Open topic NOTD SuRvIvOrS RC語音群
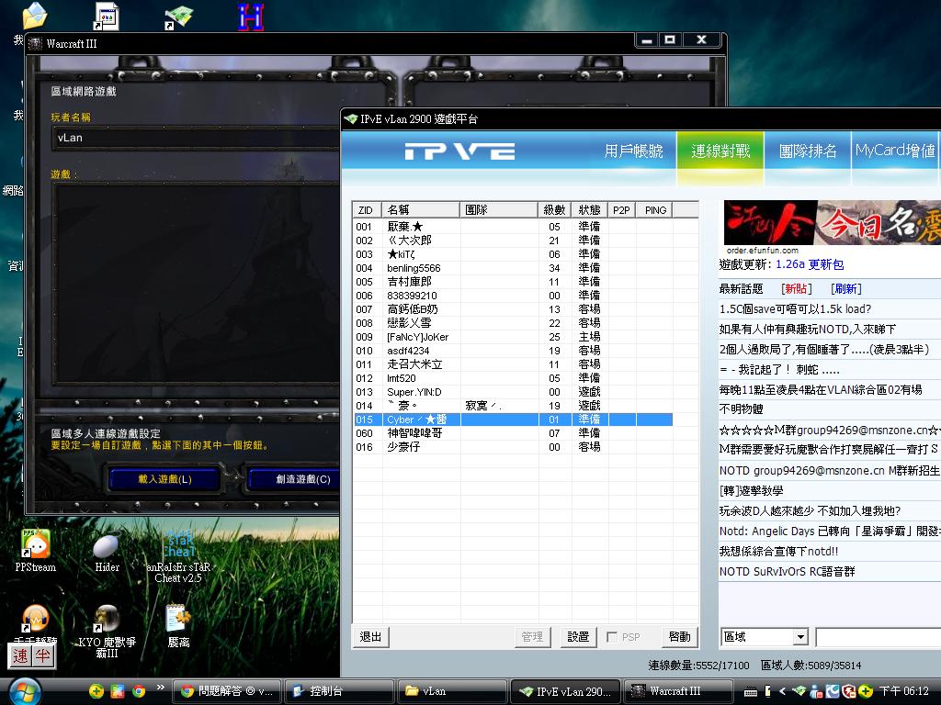The width and height of the screenshot is (941, 705). [787, 572]
